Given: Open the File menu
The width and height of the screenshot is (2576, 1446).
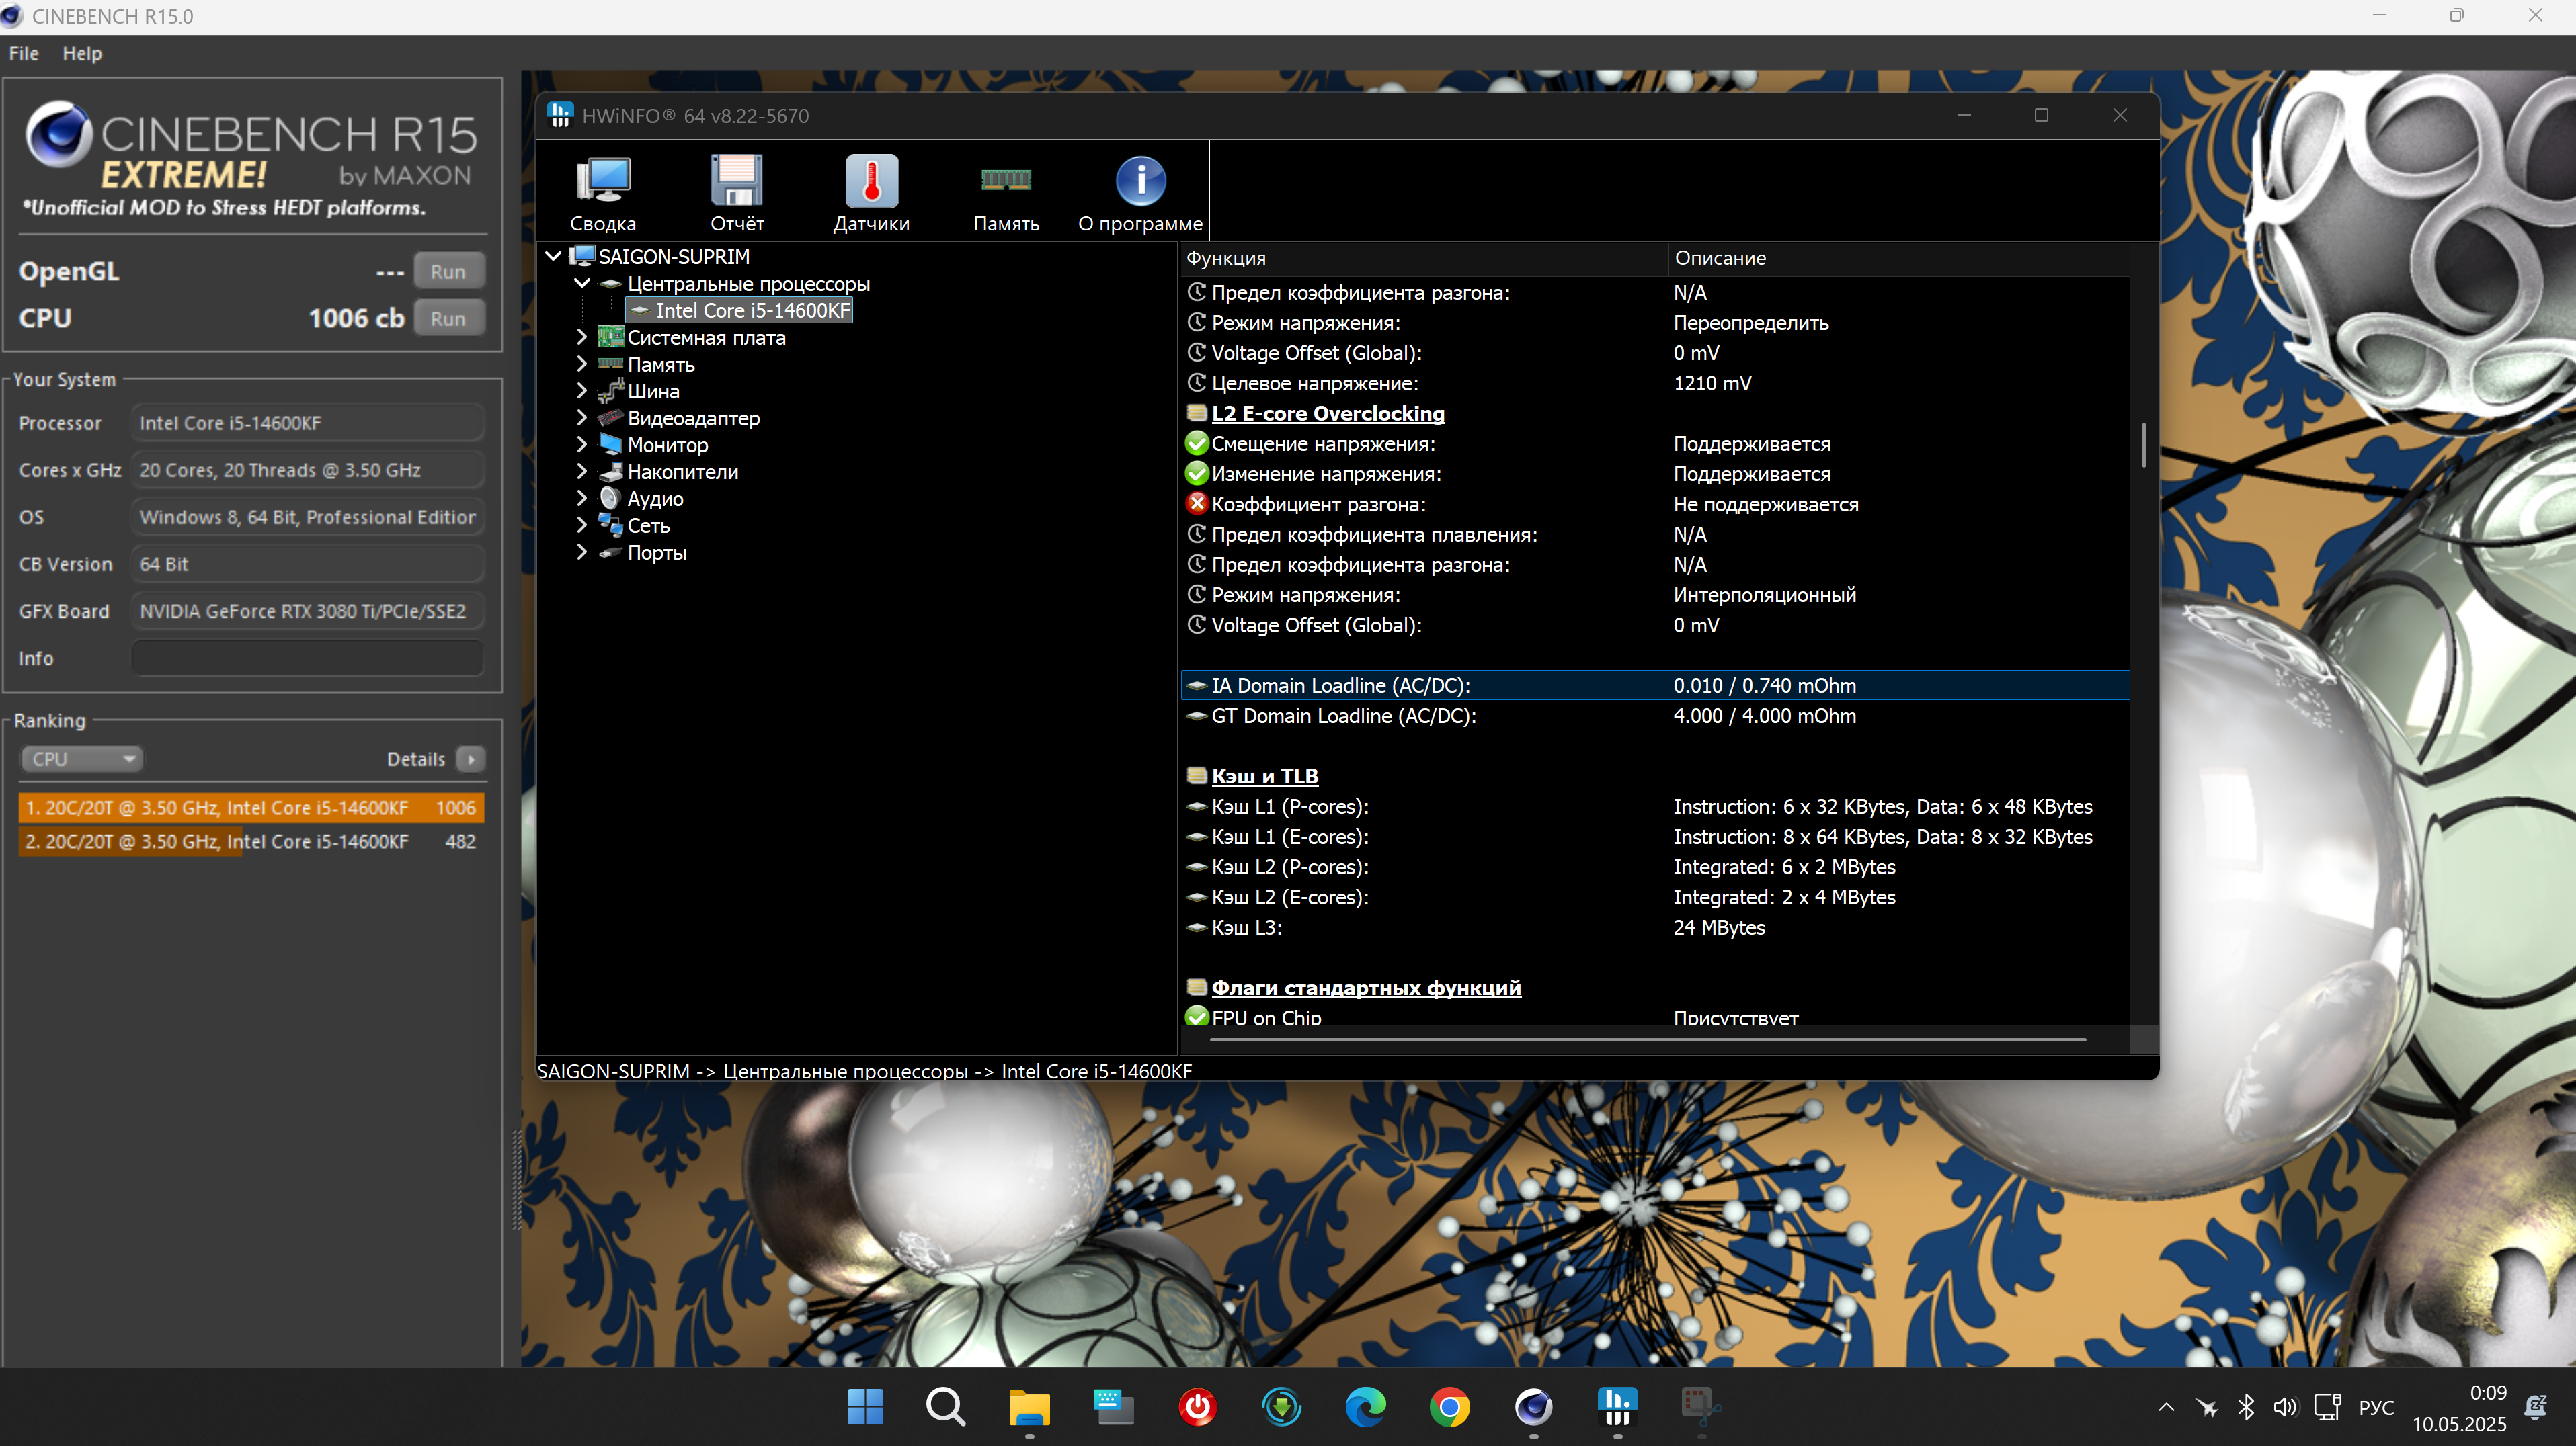Looking at the screenshot, I should click(x=23, y=54).
